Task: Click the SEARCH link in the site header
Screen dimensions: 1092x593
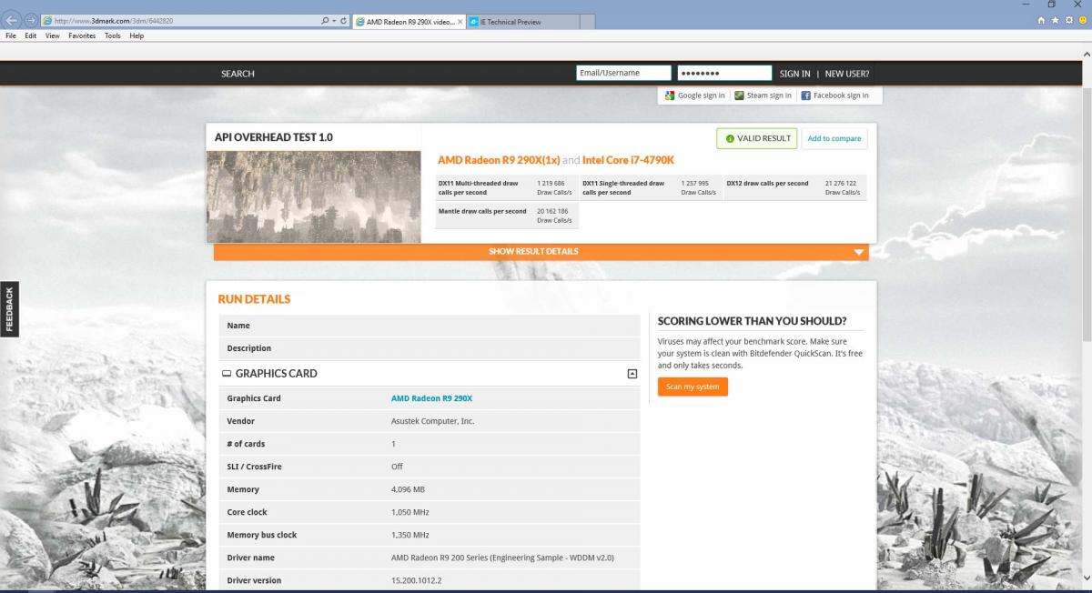Action: click(238, 74)
